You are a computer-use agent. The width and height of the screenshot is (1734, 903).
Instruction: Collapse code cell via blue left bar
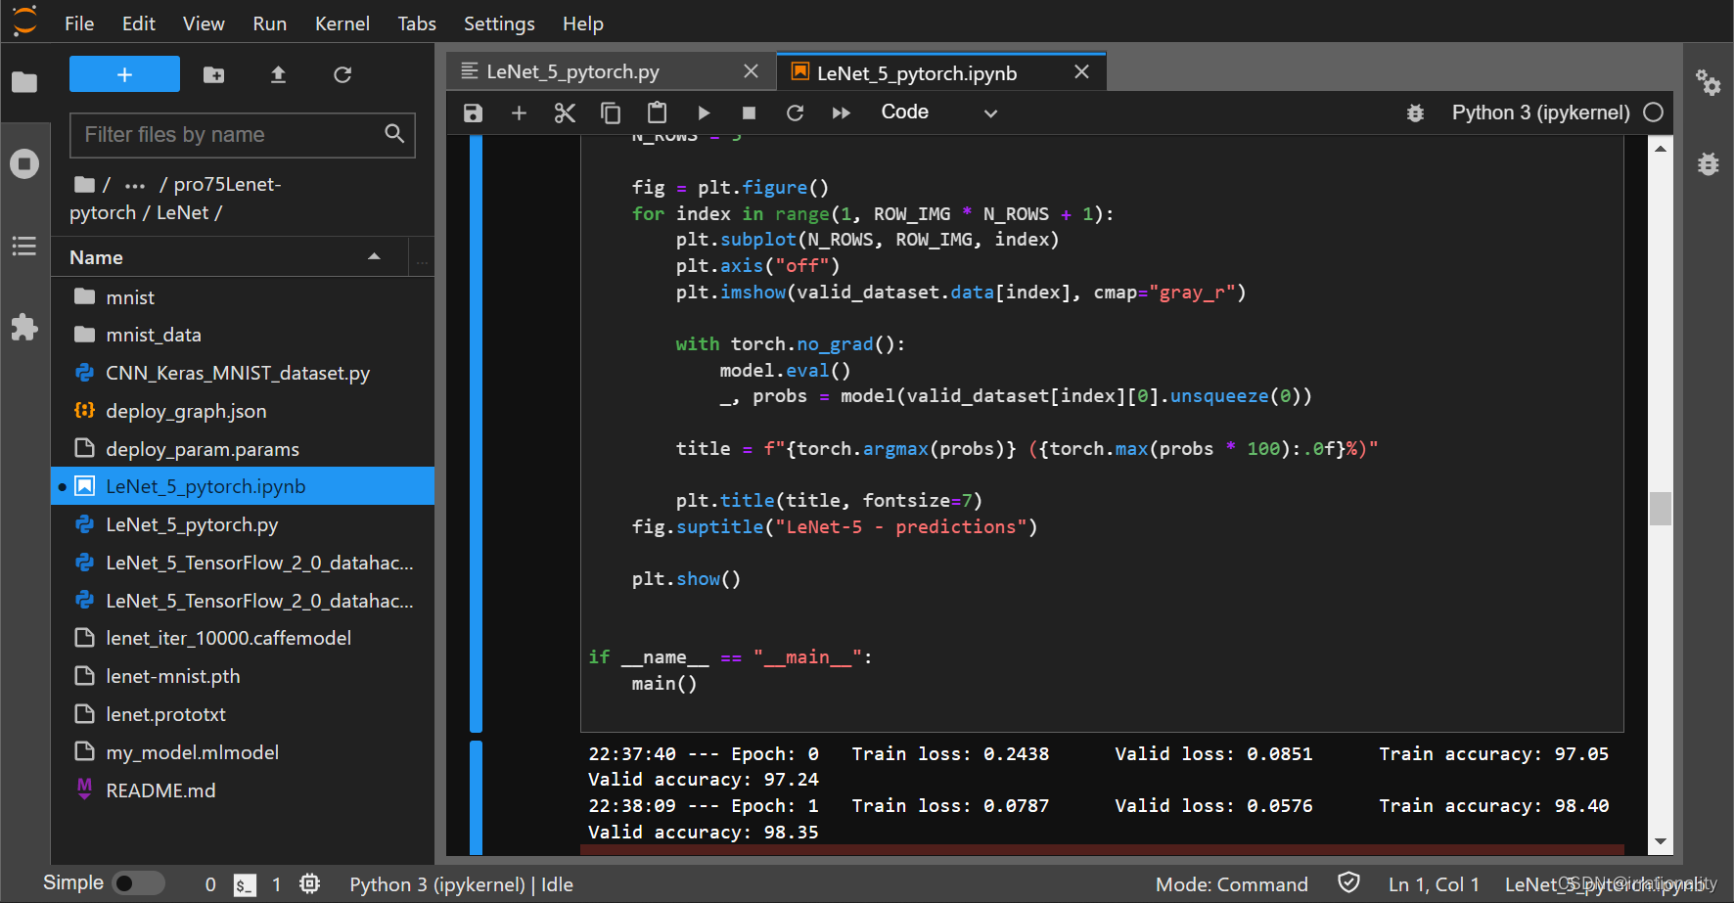pyautogui.click(x=476, y=433)
